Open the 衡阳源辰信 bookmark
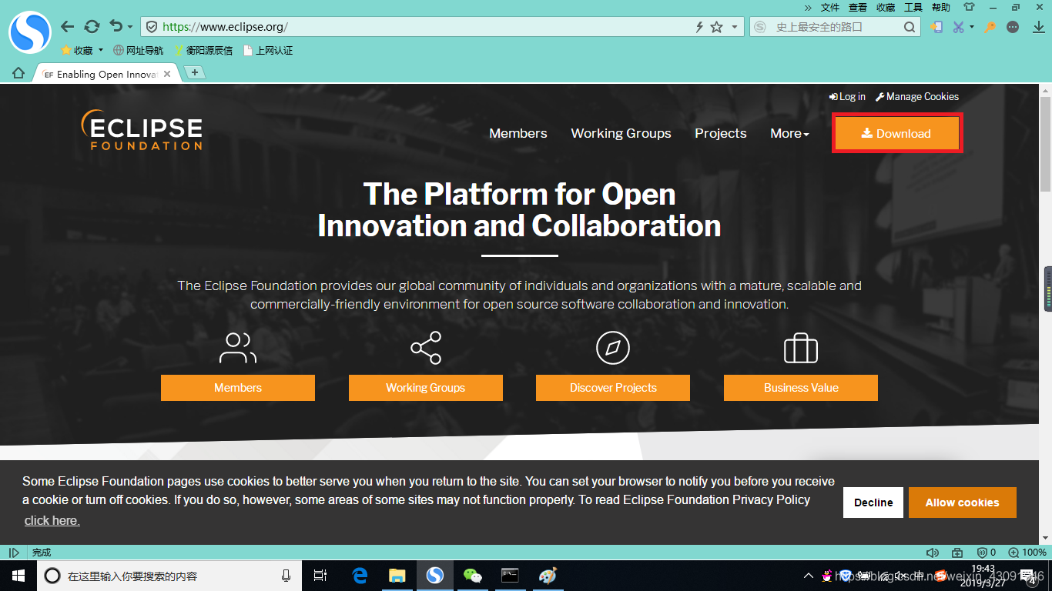This screenshot has width=1052, height=591. (x=203, y=51)
